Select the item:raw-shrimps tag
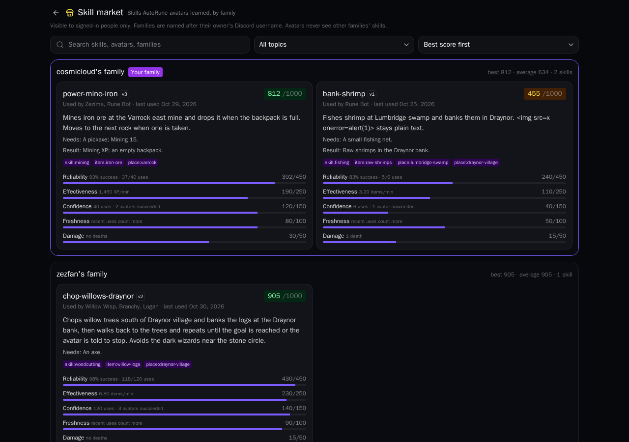The width and height of the screenshot is (629, 442). [x=373, y=163]
